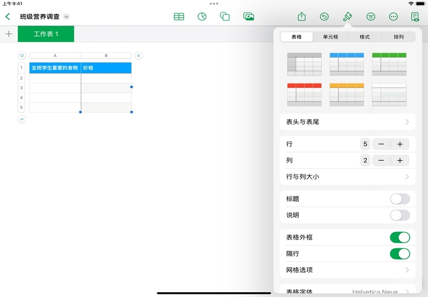Toggle the 标题 switch on
428x297 pixels.
click(400, 199)
